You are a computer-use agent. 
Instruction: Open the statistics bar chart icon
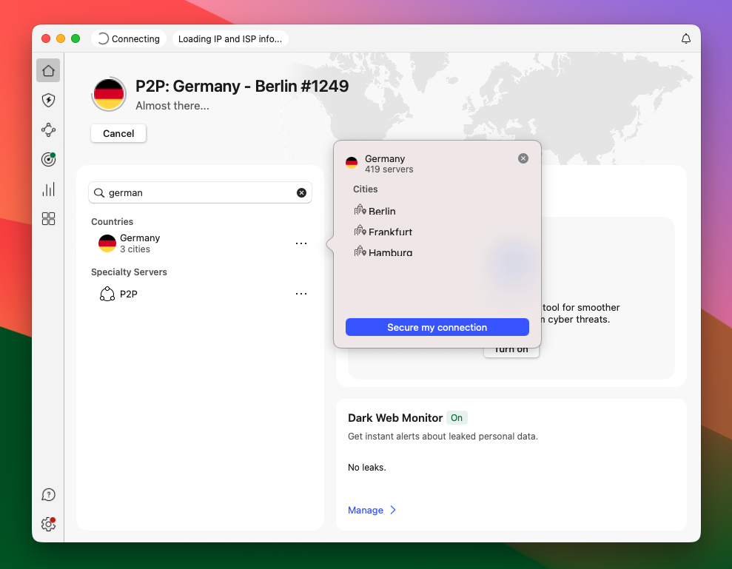click(x=48, y=189)
